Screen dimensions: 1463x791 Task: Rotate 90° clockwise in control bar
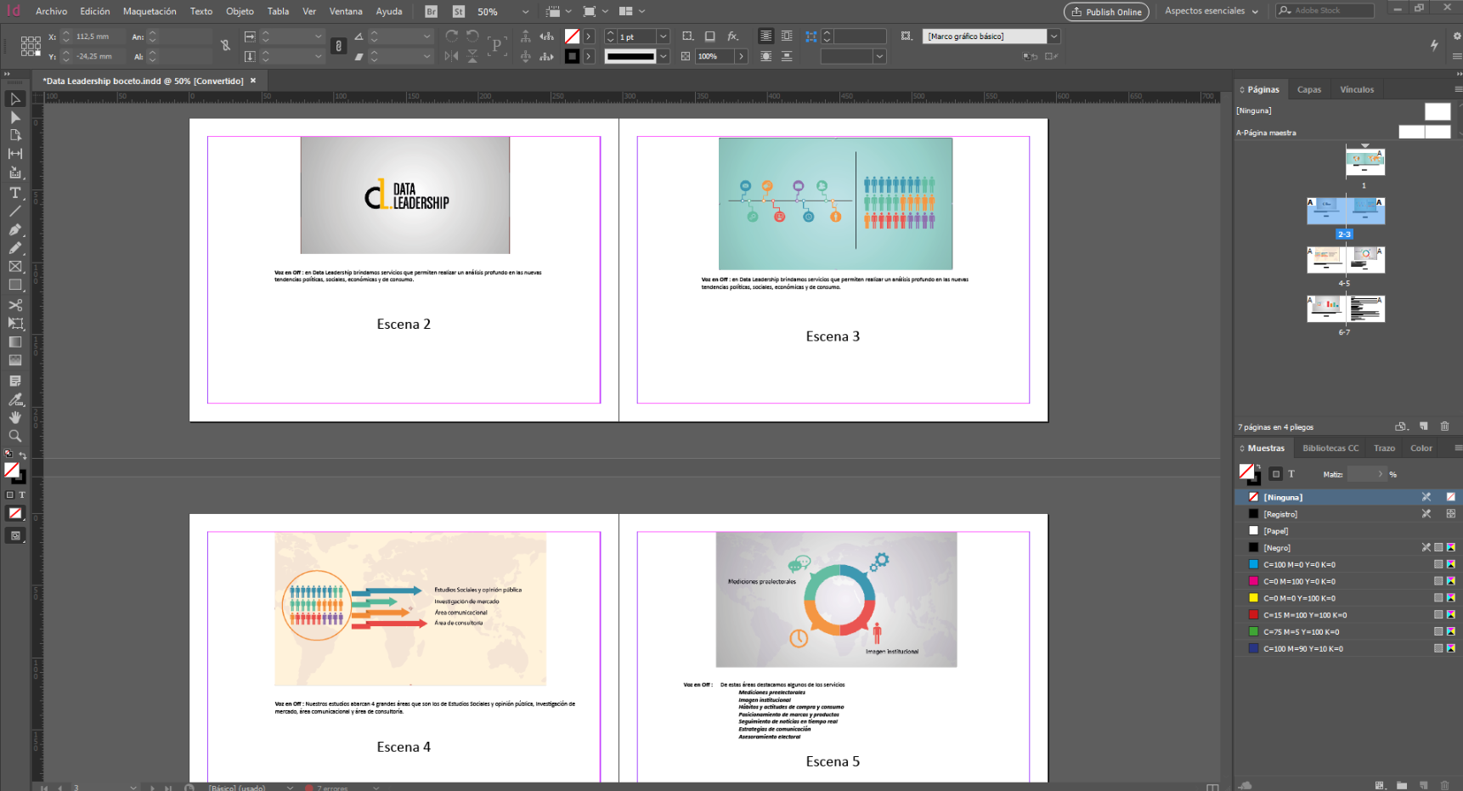coord(452,37)
